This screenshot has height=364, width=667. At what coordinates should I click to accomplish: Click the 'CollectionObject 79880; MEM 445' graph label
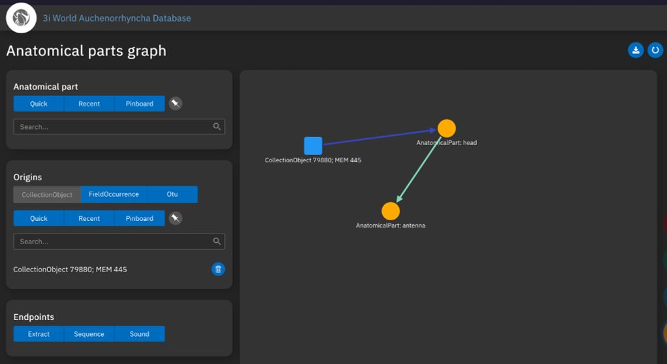[x=313, y=160]
